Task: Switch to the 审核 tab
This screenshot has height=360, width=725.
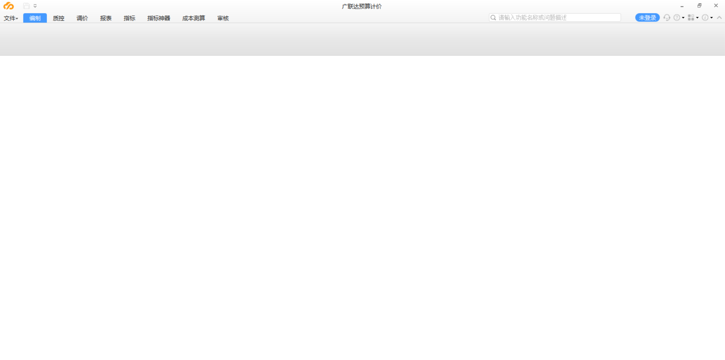Action: point(223,18)
